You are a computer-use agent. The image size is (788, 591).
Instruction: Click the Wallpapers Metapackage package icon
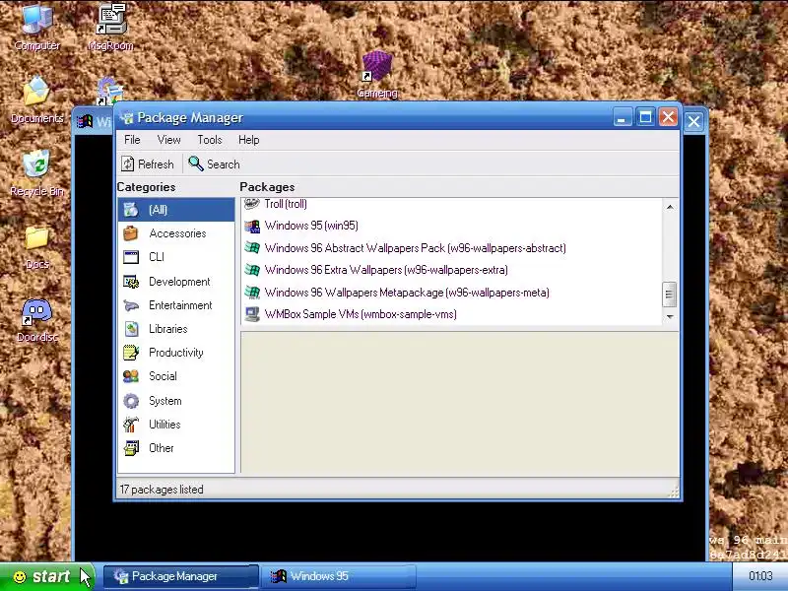click(x=252, y=292)
